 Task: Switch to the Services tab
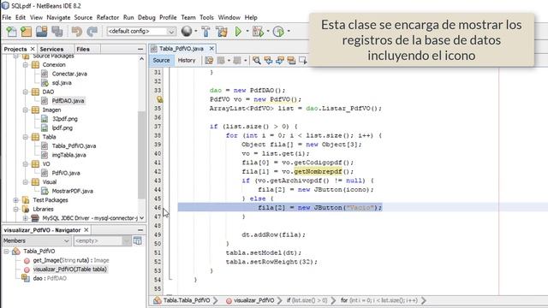[51, 49]
